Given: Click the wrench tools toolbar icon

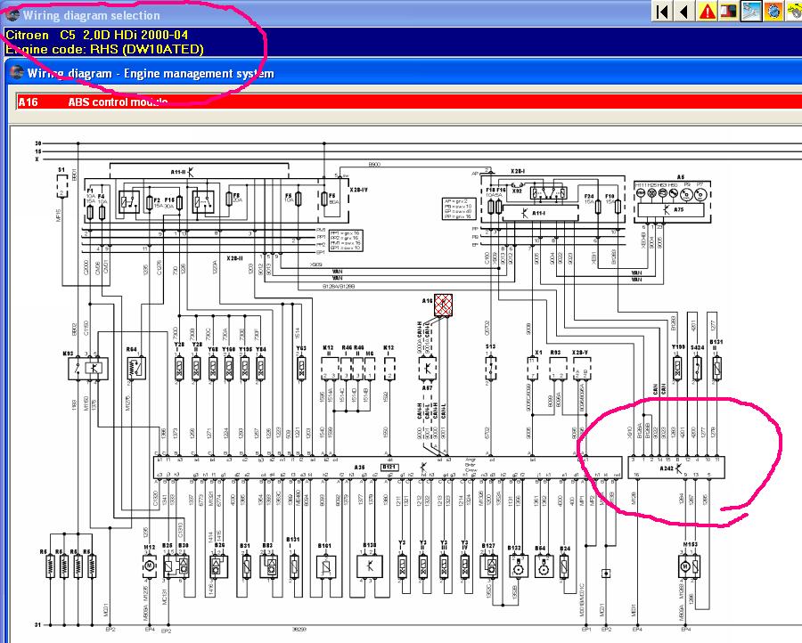Looking at the screenshot, I should (750, 12).
